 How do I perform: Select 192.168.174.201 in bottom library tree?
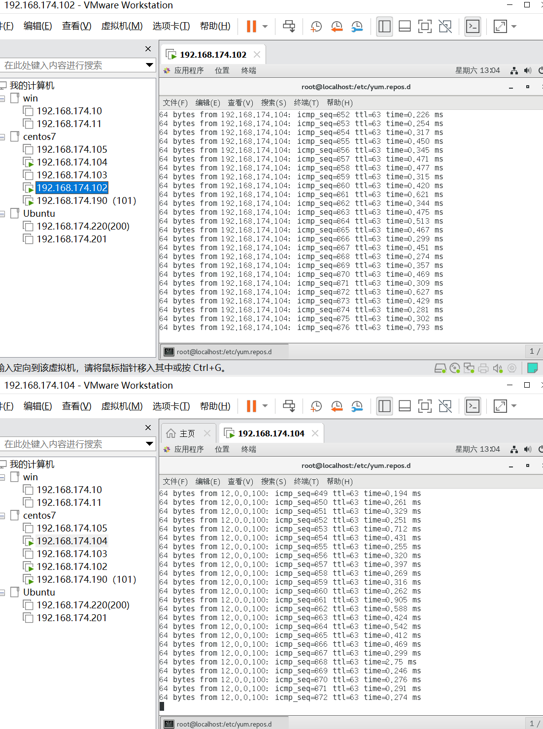[71, 618]
